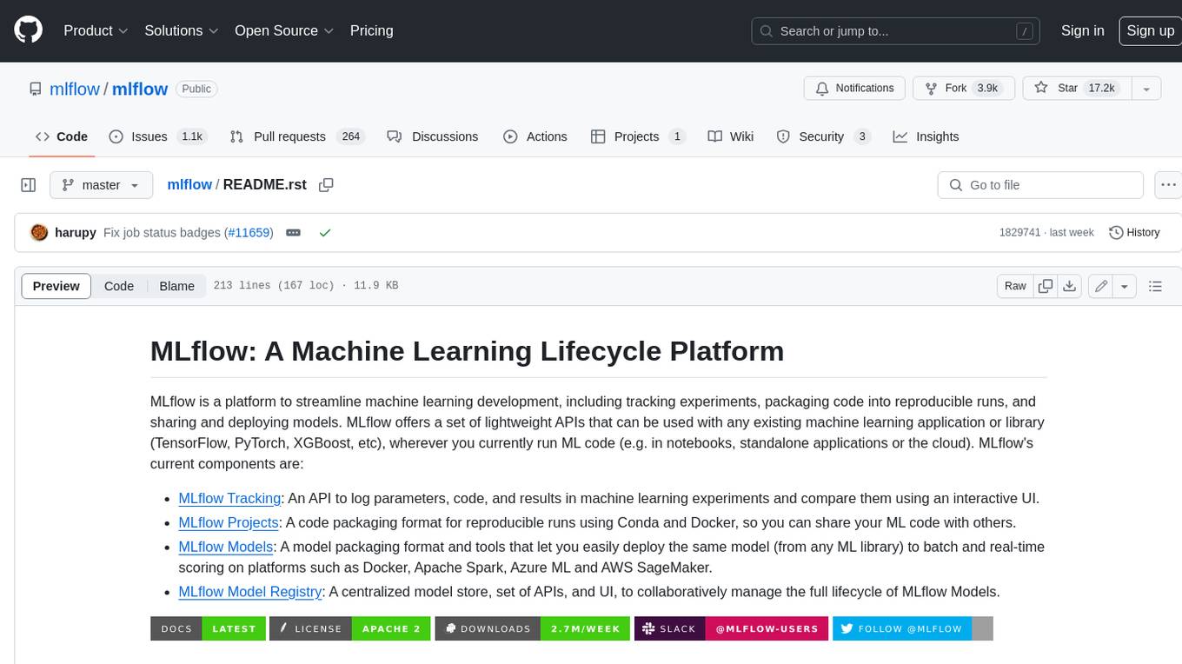Viewport: 1182px width, 664px height.
Task: Focus the Go to file field
Action: coord(1040,185)
